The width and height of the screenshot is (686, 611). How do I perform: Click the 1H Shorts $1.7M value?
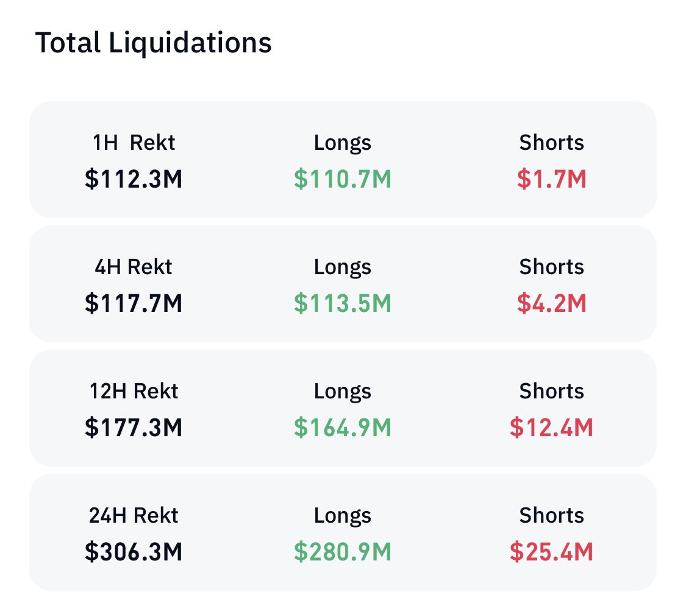coord(552,178)
